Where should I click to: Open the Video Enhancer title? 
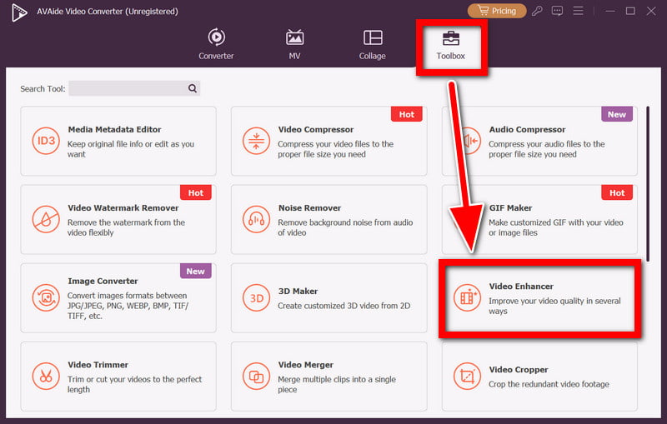coord(521,287)
